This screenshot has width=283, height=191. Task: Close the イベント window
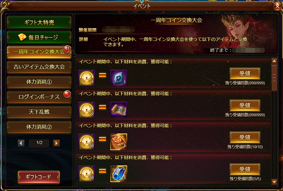pyautogui.click(x=278, y=6)
